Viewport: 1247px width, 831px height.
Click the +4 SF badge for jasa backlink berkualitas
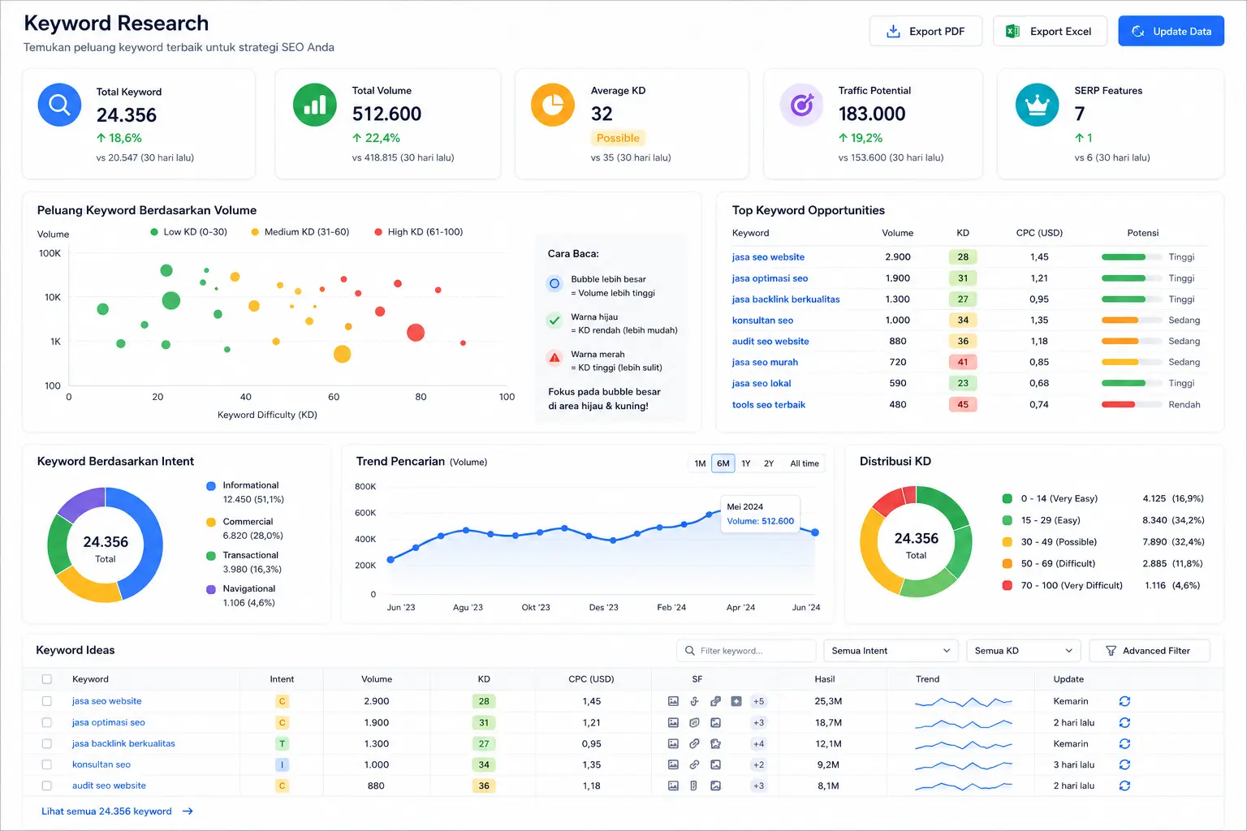[x=758, y=743]
